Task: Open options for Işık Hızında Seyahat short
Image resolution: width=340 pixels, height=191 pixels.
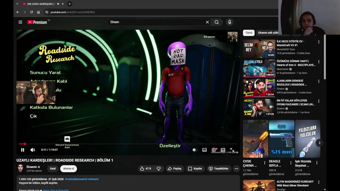Action: coord(317,163)
